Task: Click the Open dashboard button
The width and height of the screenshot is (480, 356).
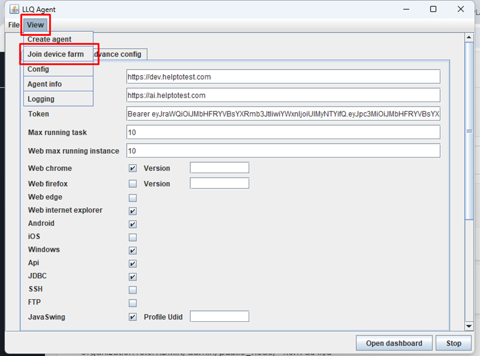Action: (x=394, y=343)
